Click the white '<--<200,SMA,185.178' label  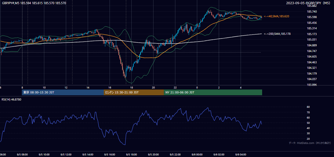click(x=277, y=34)
